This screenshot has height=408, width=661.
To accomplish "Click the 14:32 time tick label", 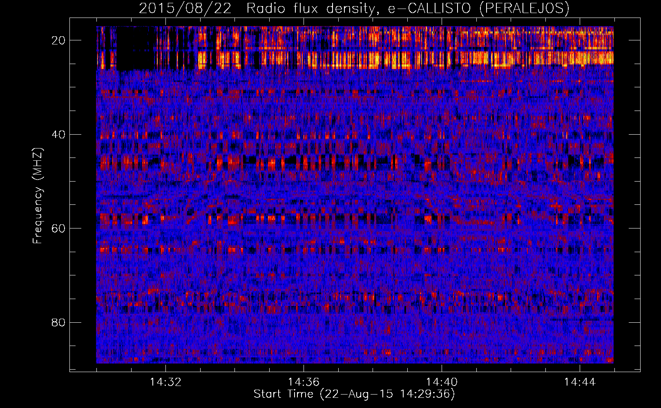I will tap(165, 382).
